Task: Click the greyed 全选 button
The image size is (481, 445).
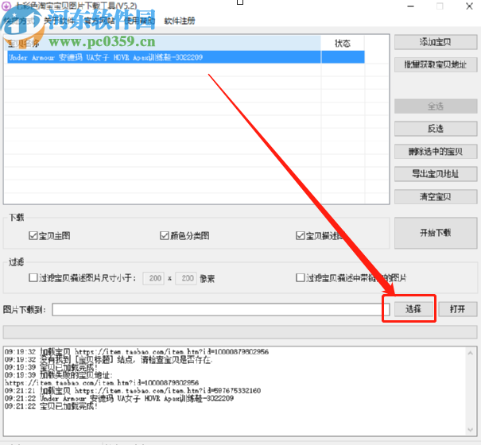Action: [x=436, y=106]
